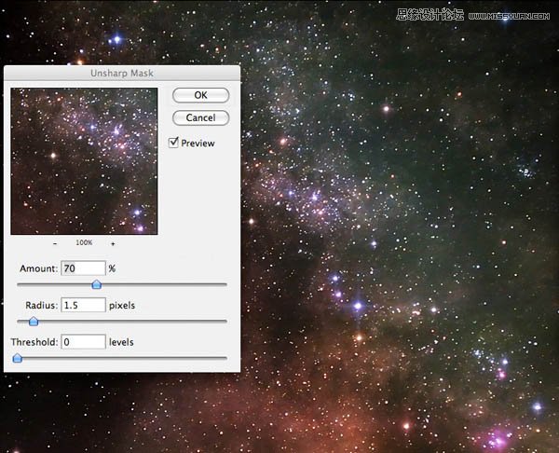Click the Radius label

pyautogui.click(x=41, y=306)
